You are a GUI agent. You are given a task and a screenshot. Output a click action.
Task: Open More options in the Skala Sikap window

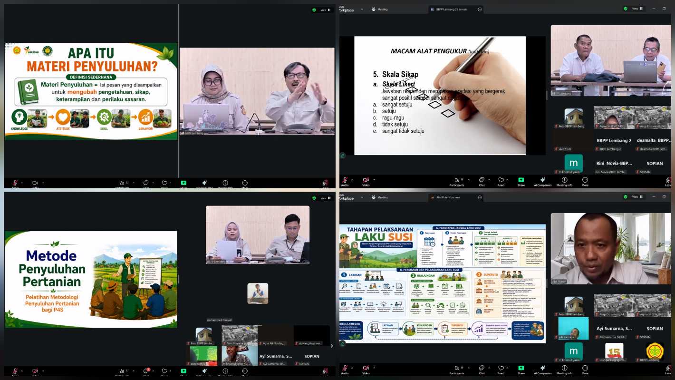pos(585,181)
